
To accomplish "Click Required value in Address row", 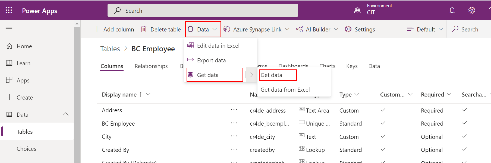I will click(432, 111).
